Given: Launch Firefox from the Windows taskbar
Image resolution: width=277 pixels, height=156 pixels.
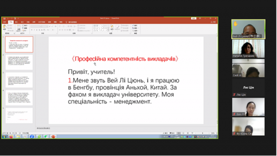Looking at the screenshot, I should pyautogui.click(x=11, y=136).
